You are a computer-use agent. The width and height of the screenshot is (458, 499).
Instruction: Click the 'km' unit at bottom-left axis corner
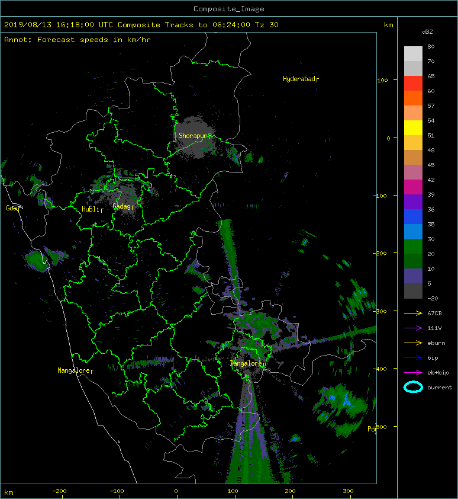tap(9, 492)
